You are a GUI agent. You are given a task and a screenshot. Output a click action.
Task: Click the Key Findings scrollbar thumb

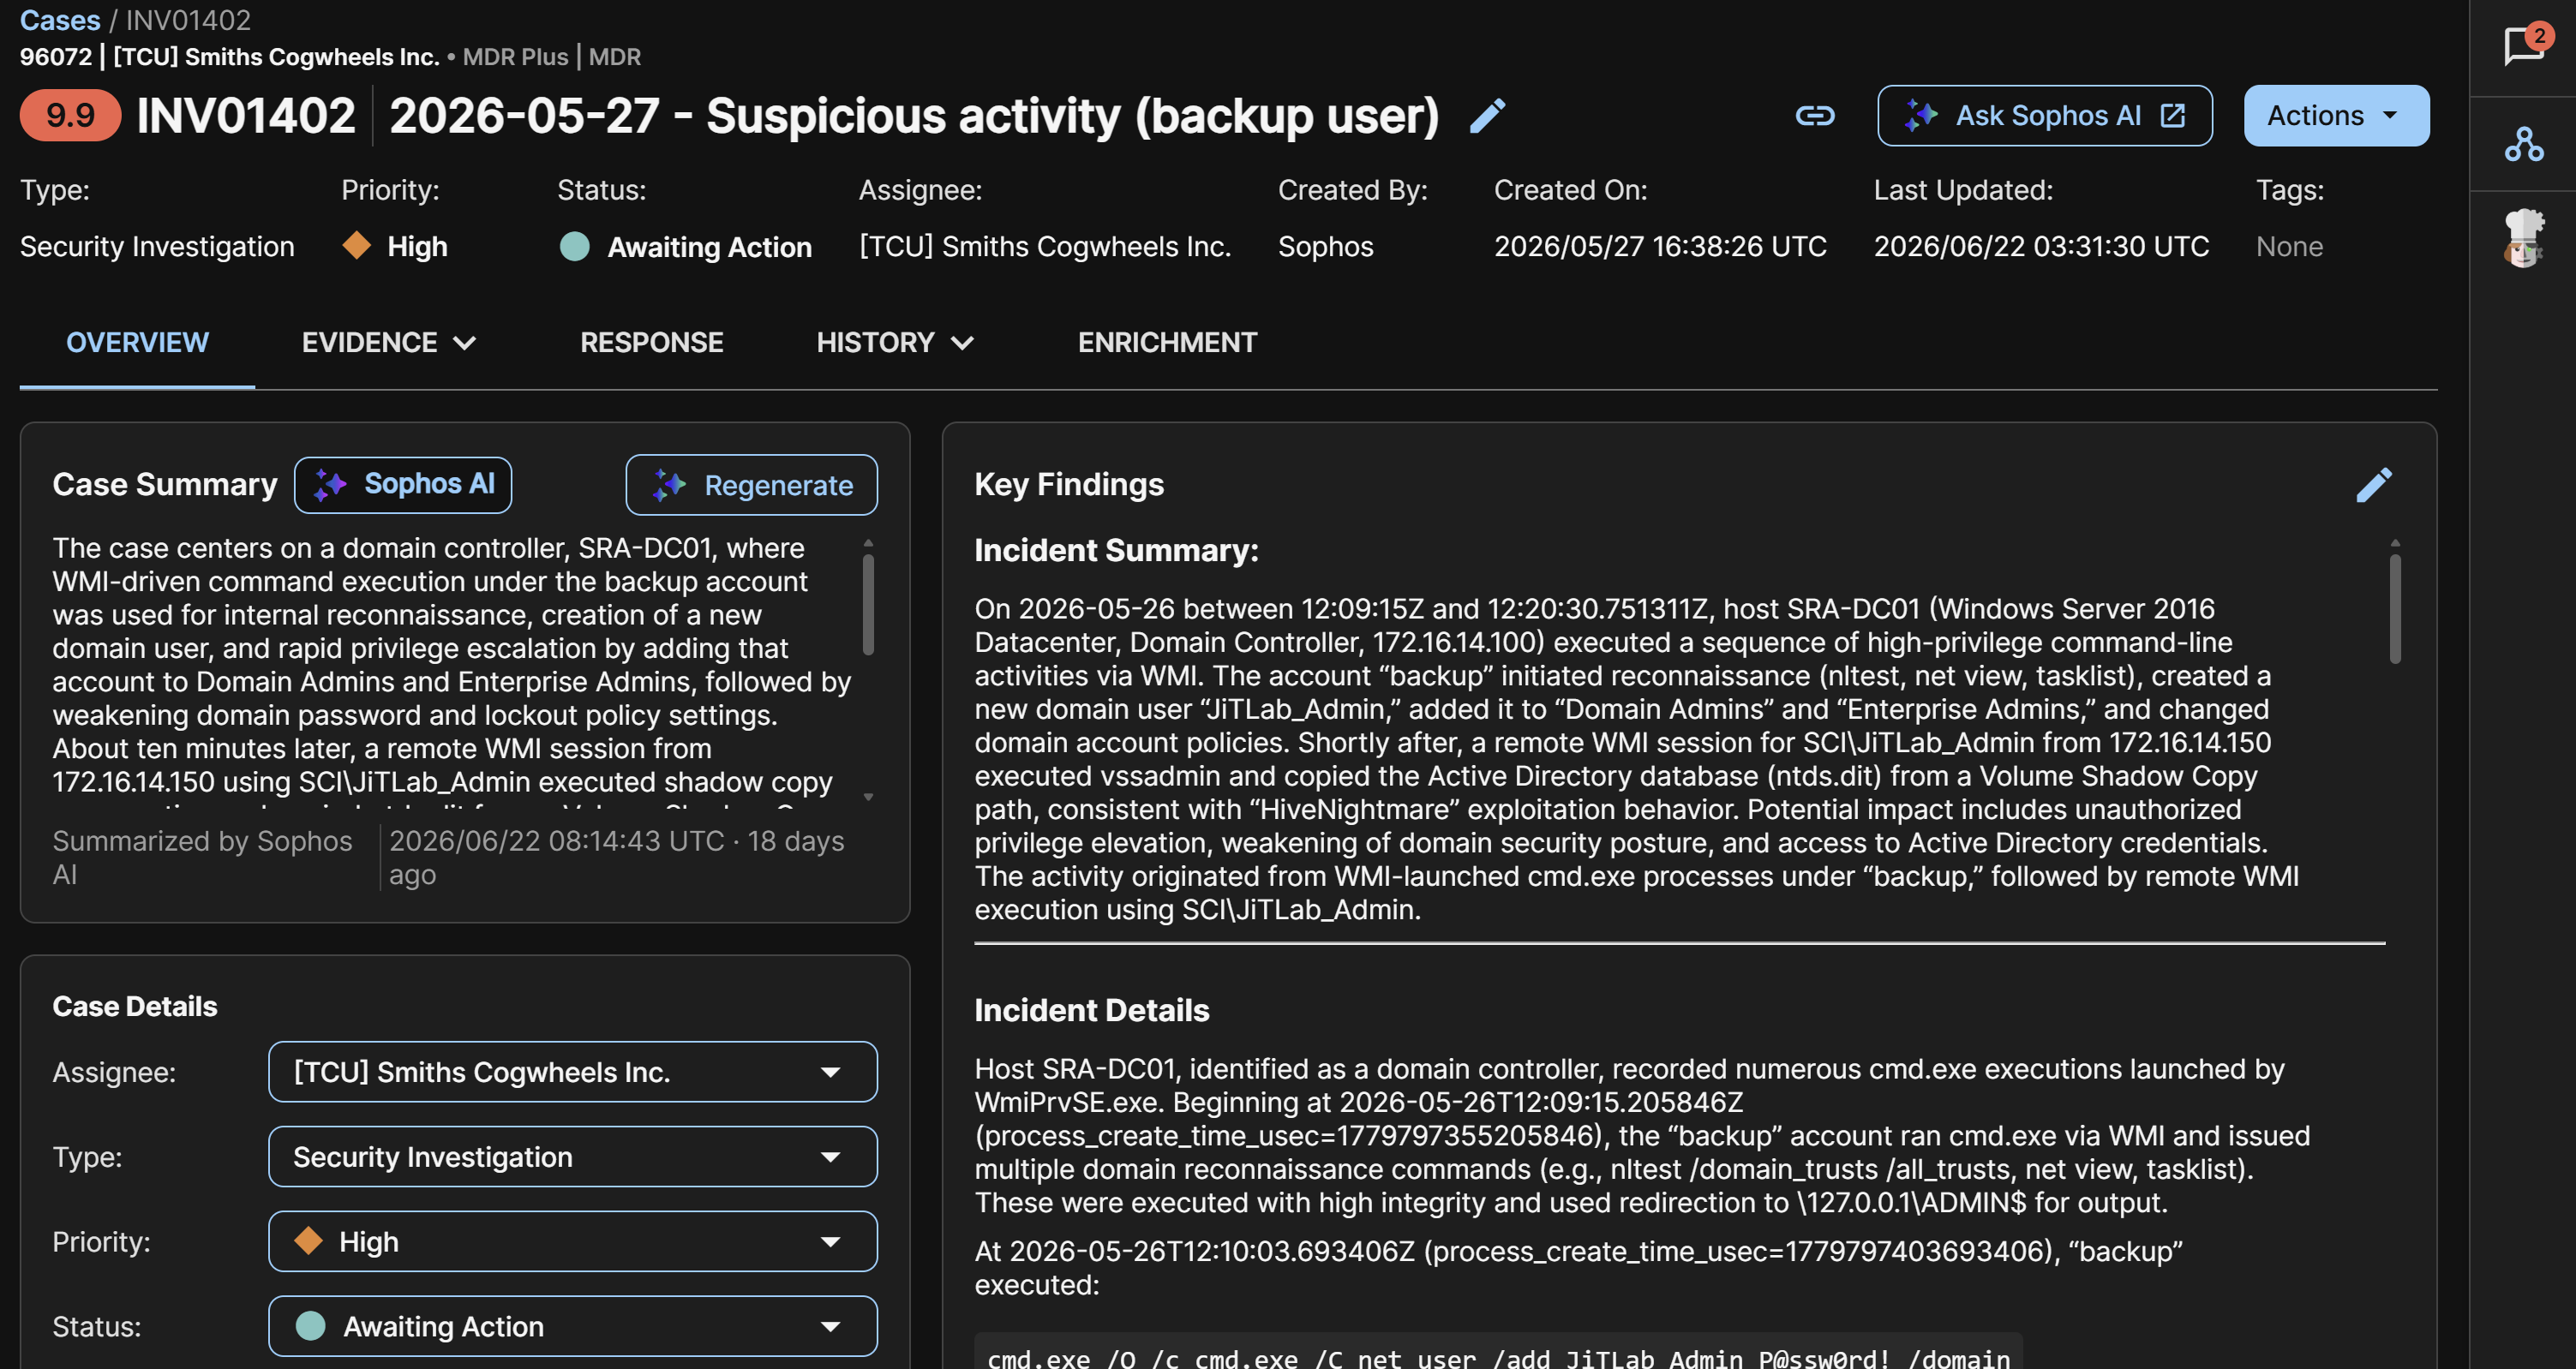(2395, 609)
